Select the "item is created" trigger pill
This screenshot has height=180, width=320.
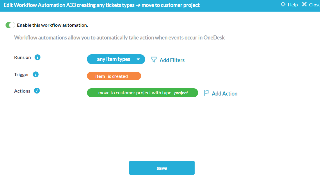(114, 76)
